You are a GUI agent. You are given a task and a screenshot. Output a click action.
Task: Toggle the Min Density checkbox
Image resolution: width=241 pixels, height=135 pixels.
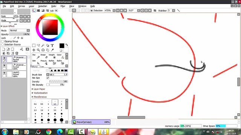(x=48, y=85)
